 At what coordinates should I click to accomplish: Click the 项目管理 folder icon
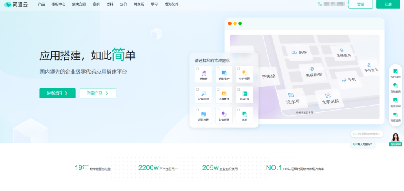point(204,114)
